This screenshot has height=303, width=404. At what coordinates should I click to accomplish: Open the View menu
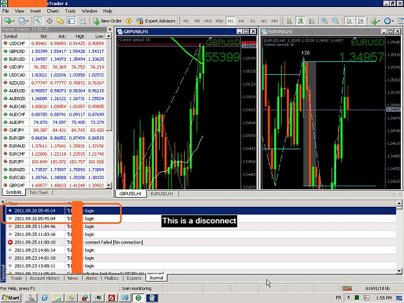(19, 11)
